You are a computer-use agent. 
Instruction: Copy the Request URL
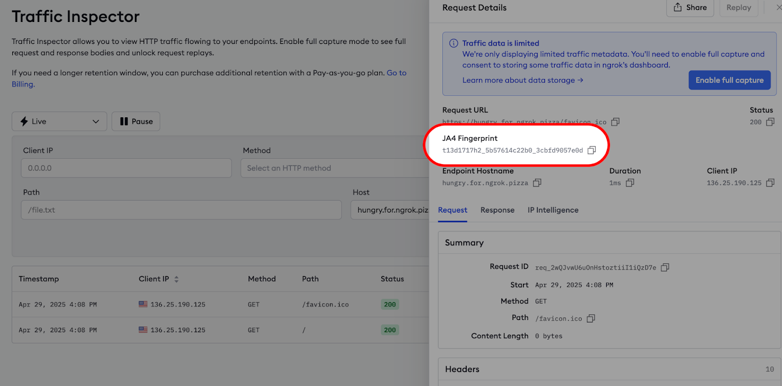click(x=615, y=122)
